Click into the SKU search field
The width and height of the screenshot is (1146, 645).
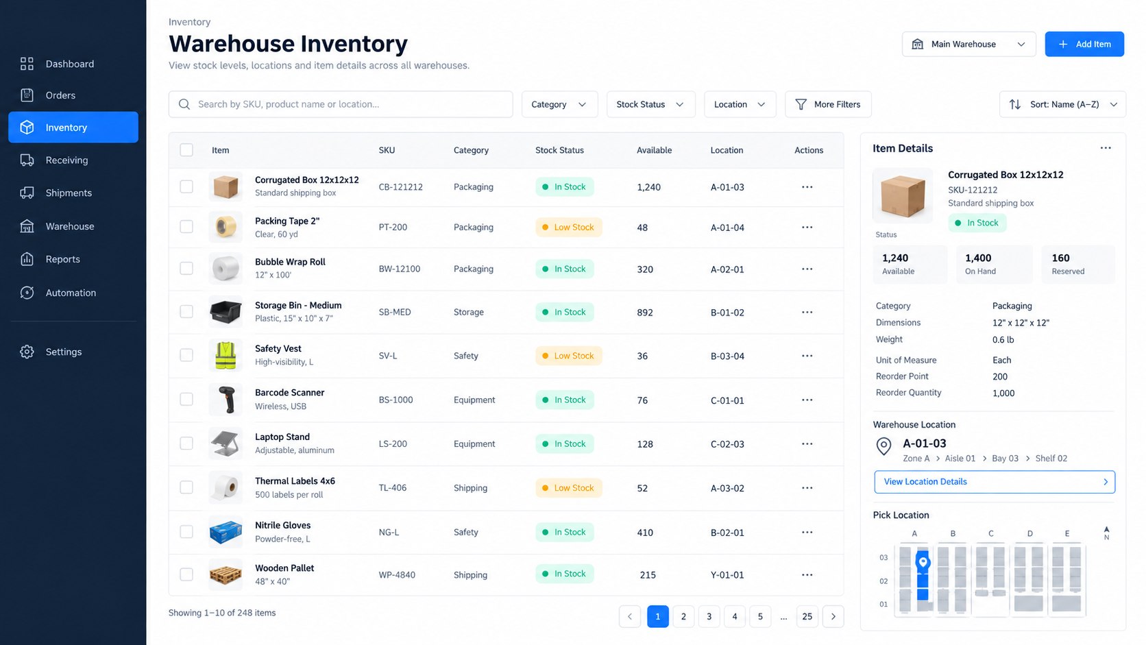[x=341, y=104]
